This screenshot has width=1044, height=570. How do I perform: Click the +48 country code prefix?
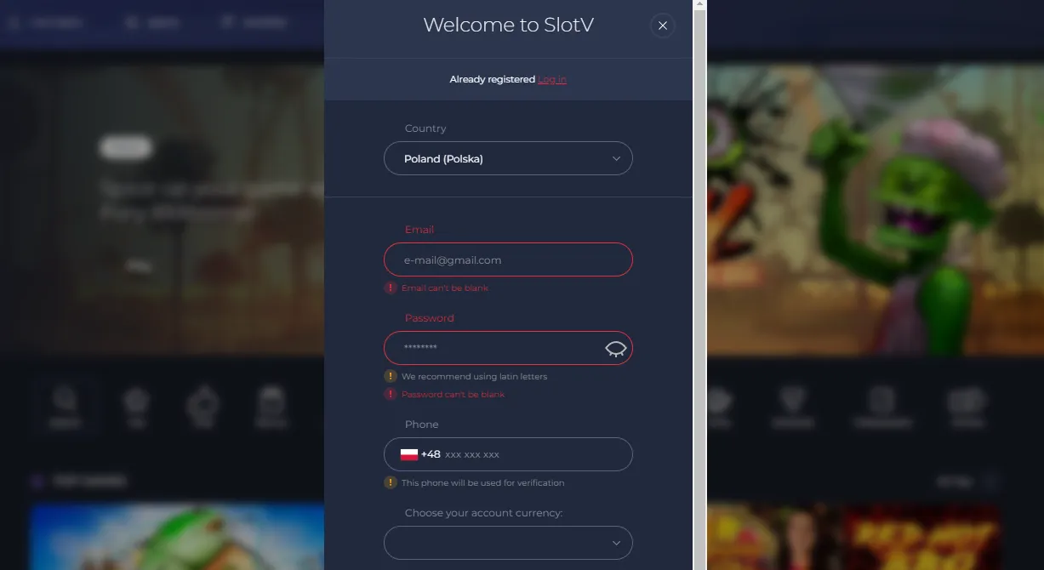click(431, 454)
